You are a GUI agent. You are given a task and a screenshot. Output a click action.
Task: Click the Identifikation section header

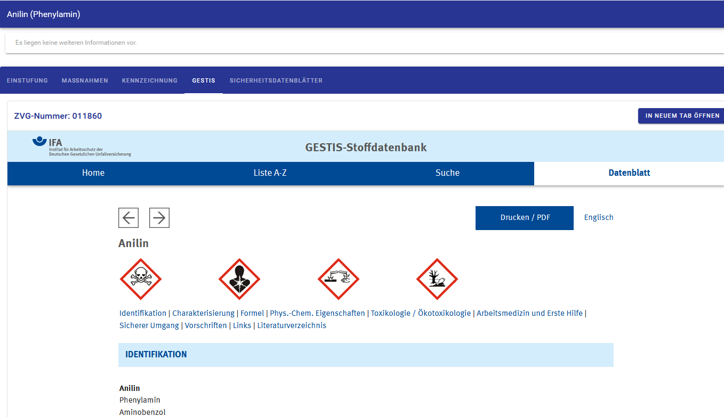click(x=366, y=355)
